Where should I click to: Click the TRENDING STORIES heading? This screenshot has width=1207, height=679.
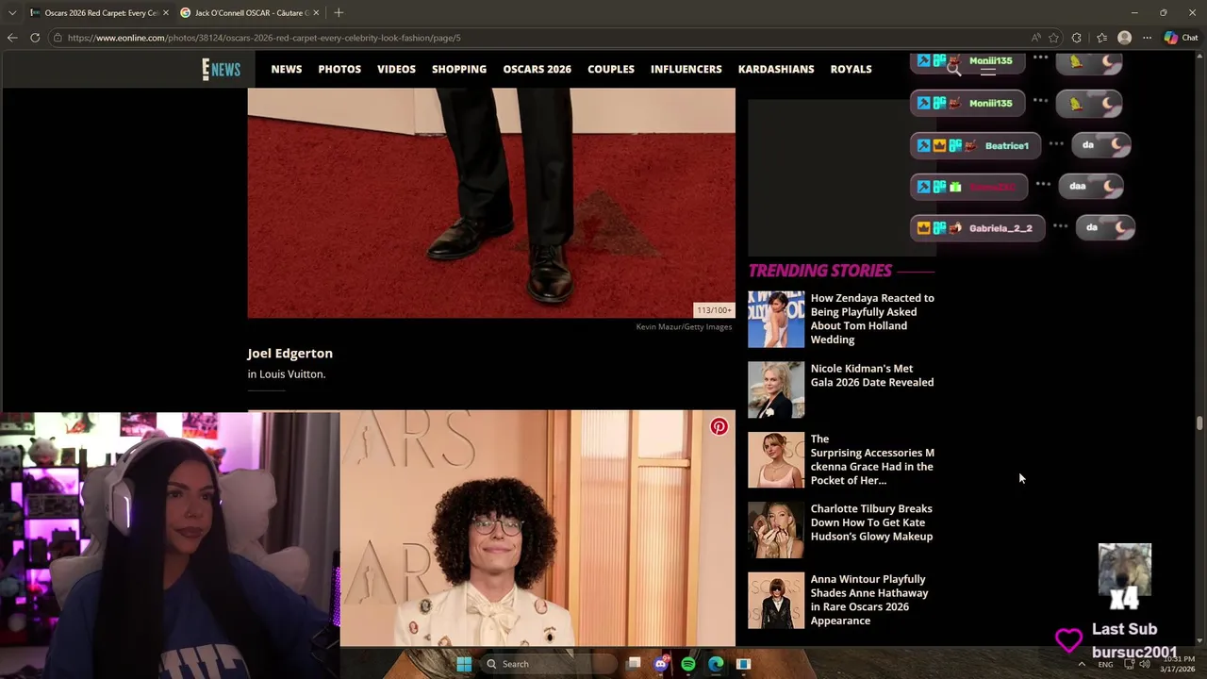(x=819, y=271)
